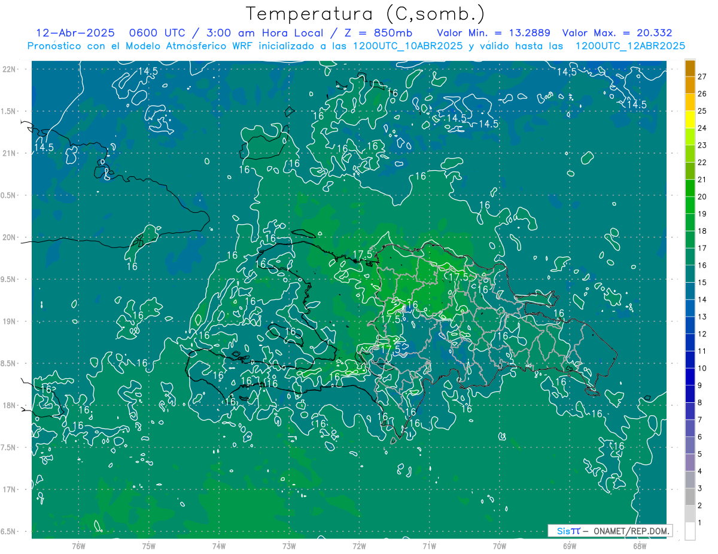The image size is (718, 554).
Task: Click the '76W' longitude label
Action: [78, 546]
